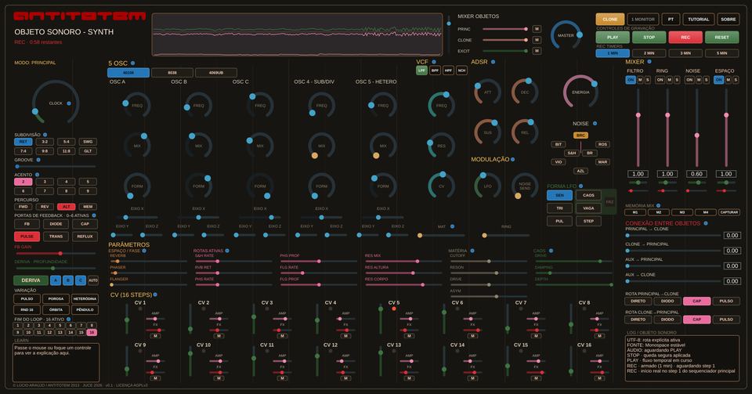Viewport: 752px width, 394px height.
Task: Click the OSC B MIX knob
Action: pyautogui.click(x=198, y=146)
